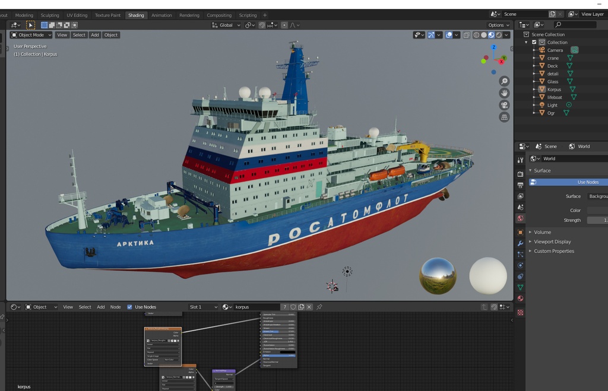
Task: Open the node editor Node menu
Action: (x=116, y=307)
